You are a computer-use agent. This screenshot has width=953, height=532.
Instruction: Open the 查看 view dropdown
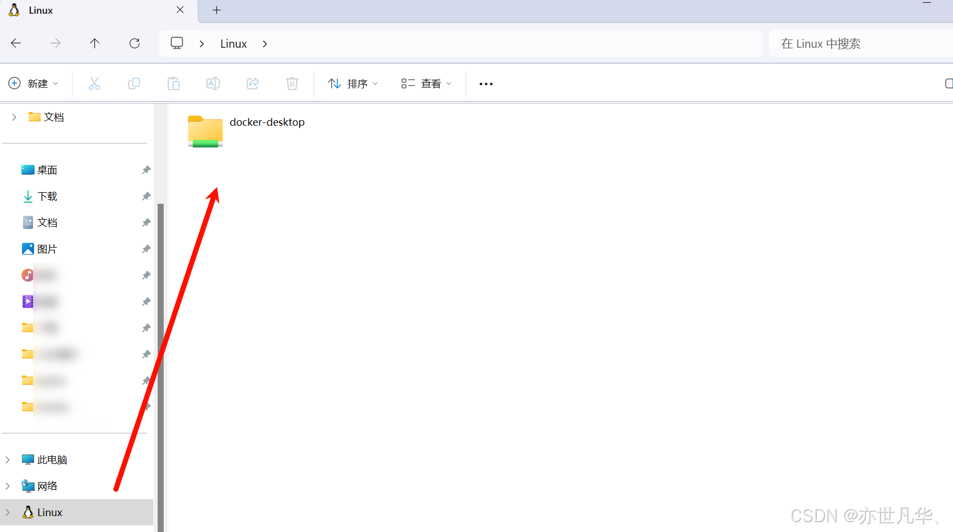tap(426, 83)
